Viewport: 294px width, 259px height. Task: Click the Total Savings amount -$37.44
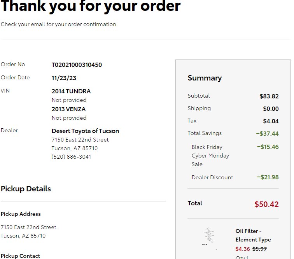[x=268, y=134]
